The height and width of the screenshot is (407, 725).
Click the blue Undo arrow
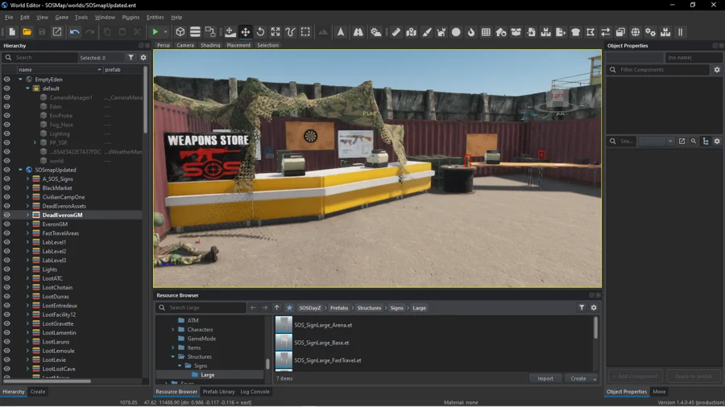point(74,32)
